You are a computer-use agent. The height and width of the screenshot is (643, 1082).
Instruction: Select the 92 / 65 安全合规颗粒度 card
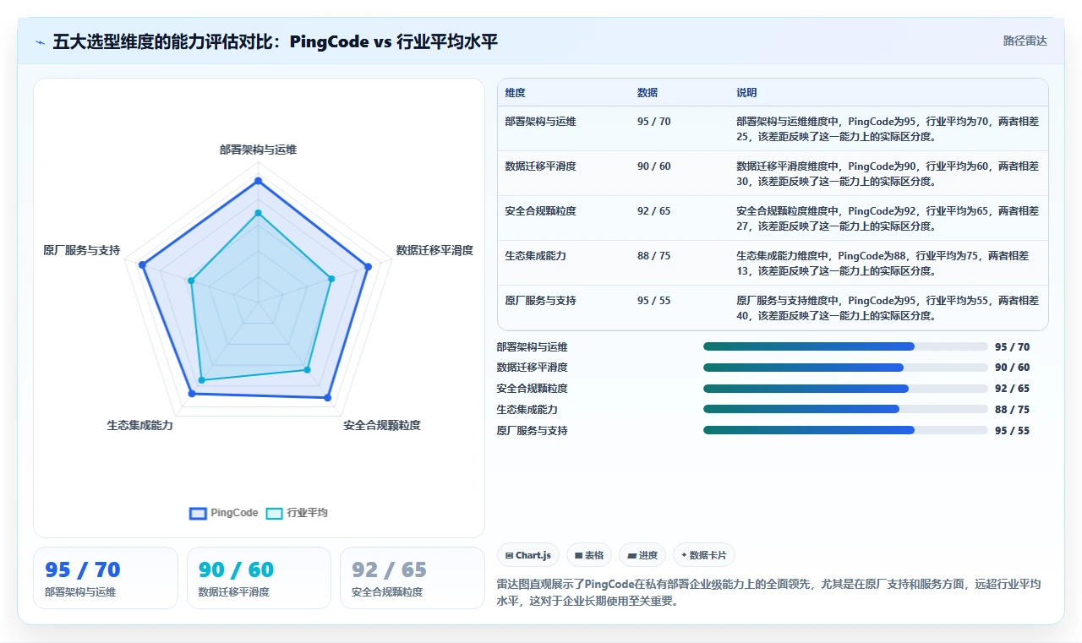pyautogui.click(x=413, y=578)
